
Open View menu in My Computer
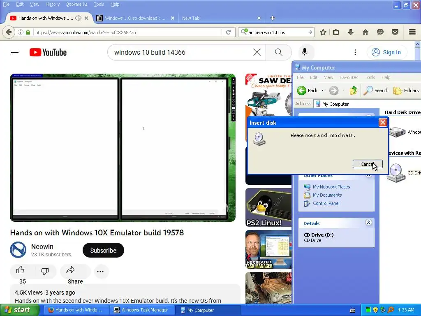tap(328, 77)
